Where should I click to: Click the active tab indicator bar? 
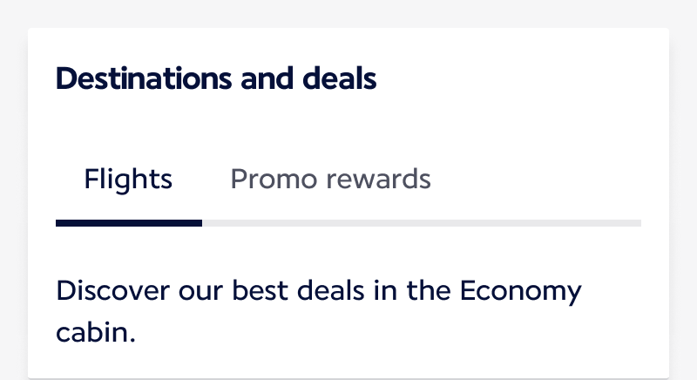pyautogui.click(x=128, y=223)
